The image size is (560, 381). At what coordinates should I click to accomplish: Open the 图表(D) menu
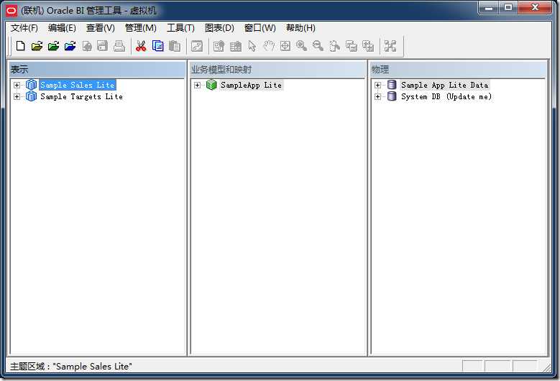(x=219, y=28)
